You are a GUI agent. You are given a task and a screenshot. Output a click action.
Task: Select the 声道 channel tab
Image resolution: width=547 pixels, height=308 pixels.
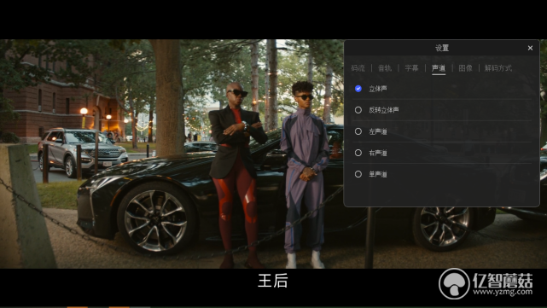(x=439, y=68)
